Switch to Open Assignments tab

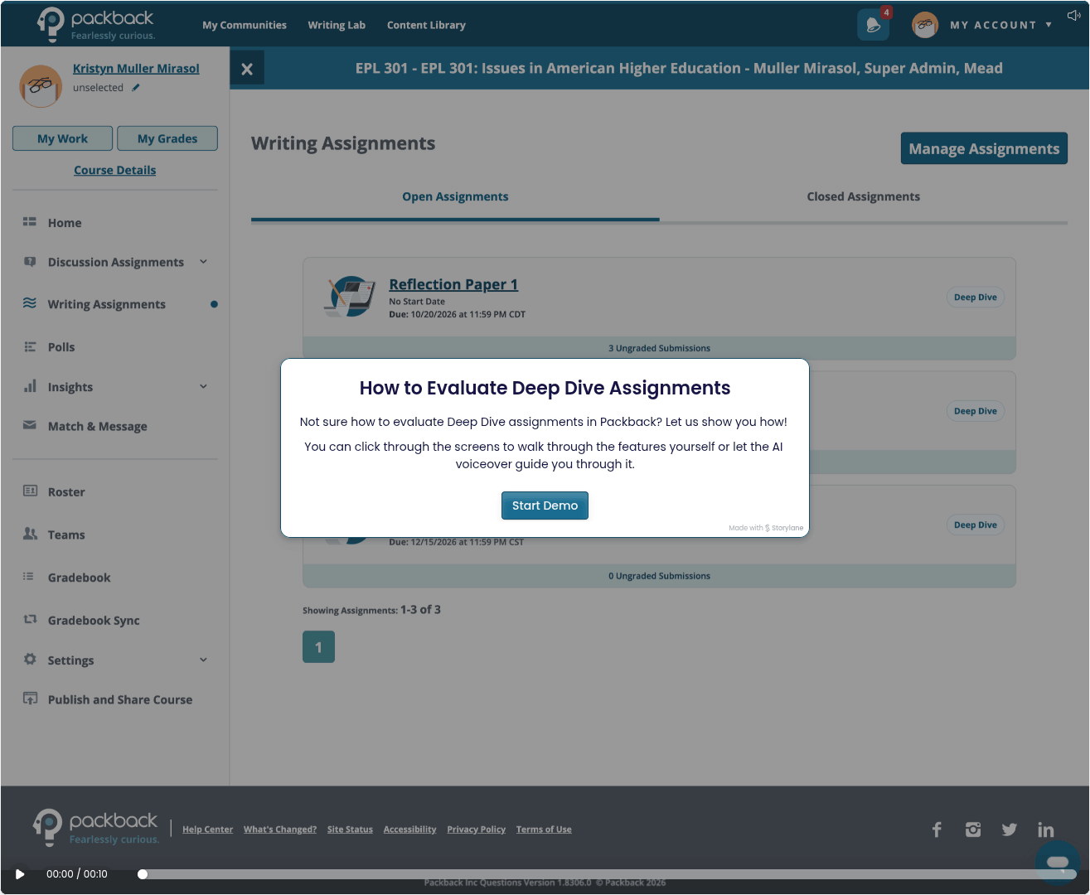tap(455, 196)
